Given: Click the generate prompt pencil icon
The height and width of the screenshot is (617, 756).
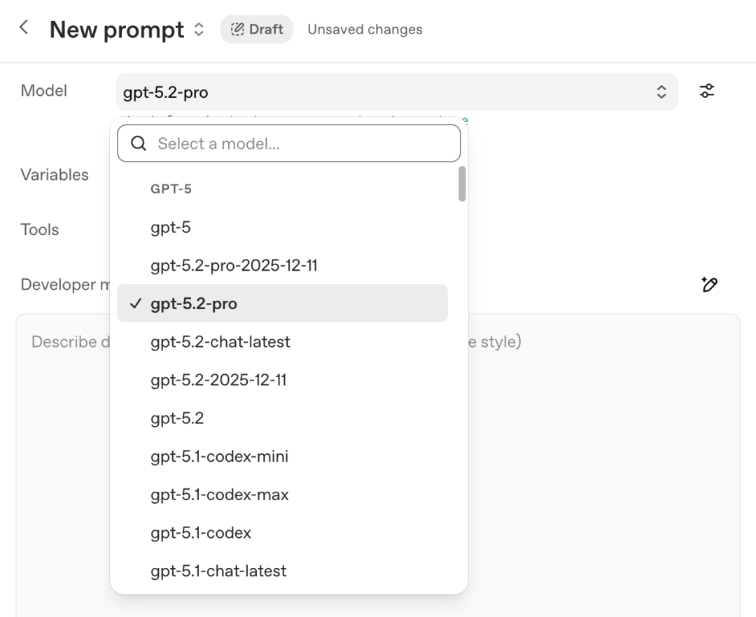Looking at the screenshot, I should click(709, 284).
